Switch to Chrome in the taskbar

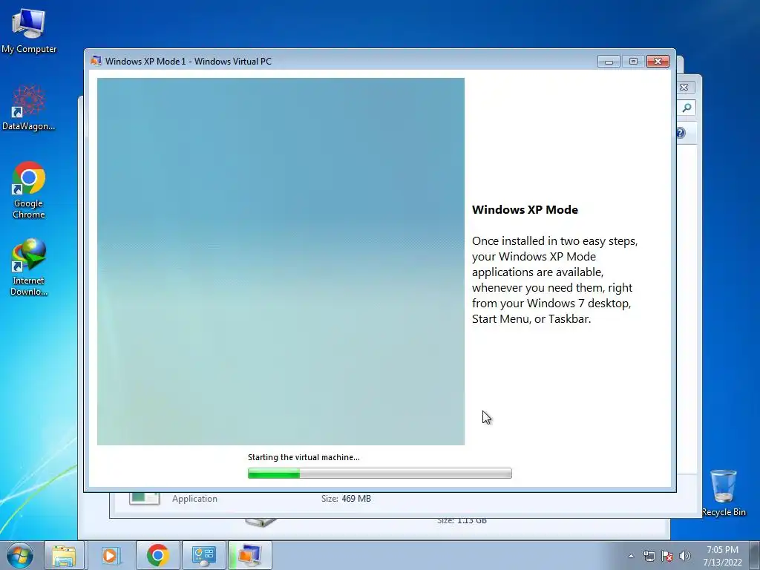point(157,555)
